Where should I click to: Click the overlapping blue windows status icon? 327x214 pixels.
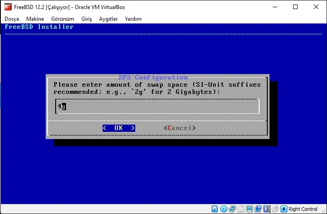coord(258,209)
